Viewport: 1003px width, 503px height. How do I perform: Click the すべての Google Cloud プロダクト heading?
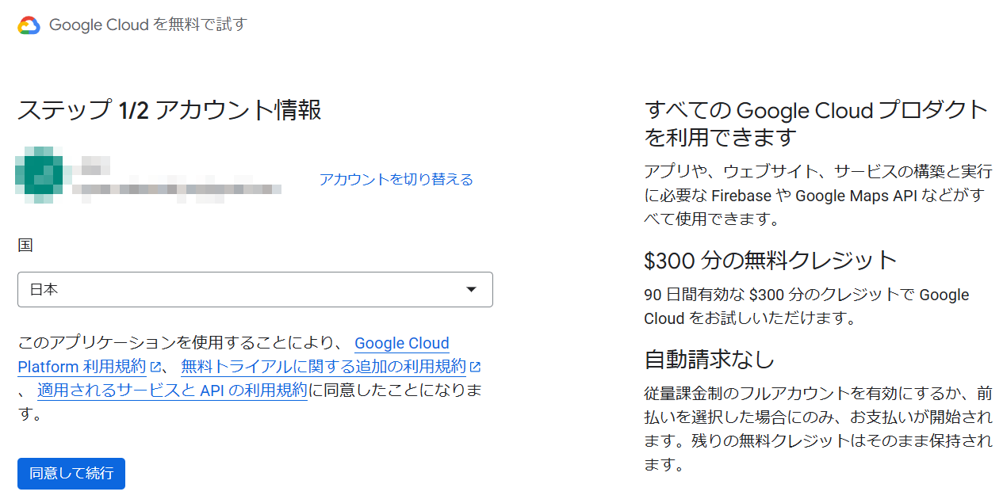click(817, 123)
